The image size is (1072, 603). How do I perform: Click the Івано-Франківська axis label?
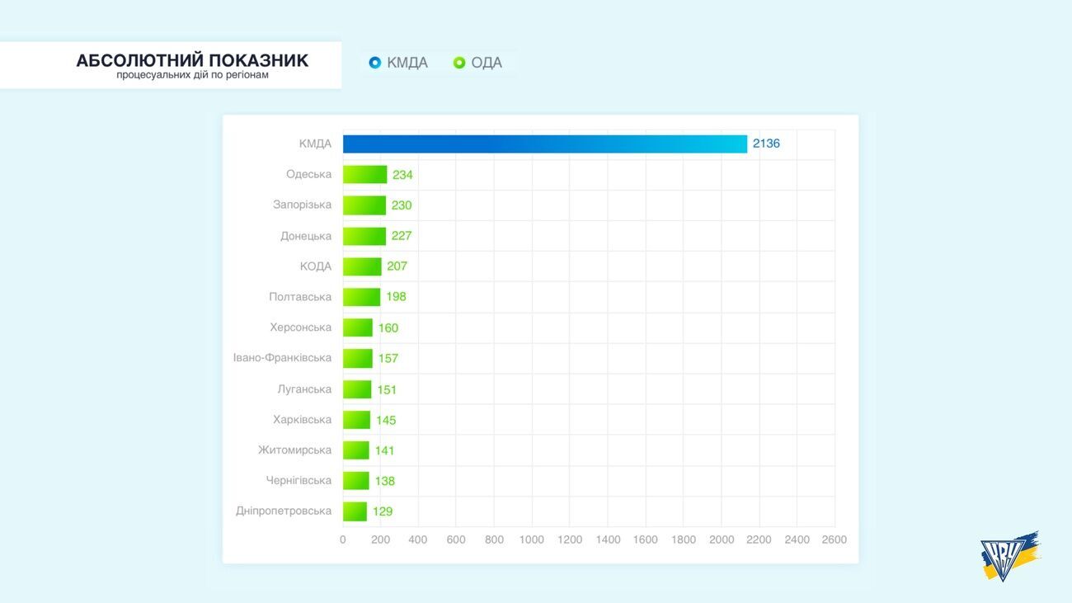click(x=282, y=358)
